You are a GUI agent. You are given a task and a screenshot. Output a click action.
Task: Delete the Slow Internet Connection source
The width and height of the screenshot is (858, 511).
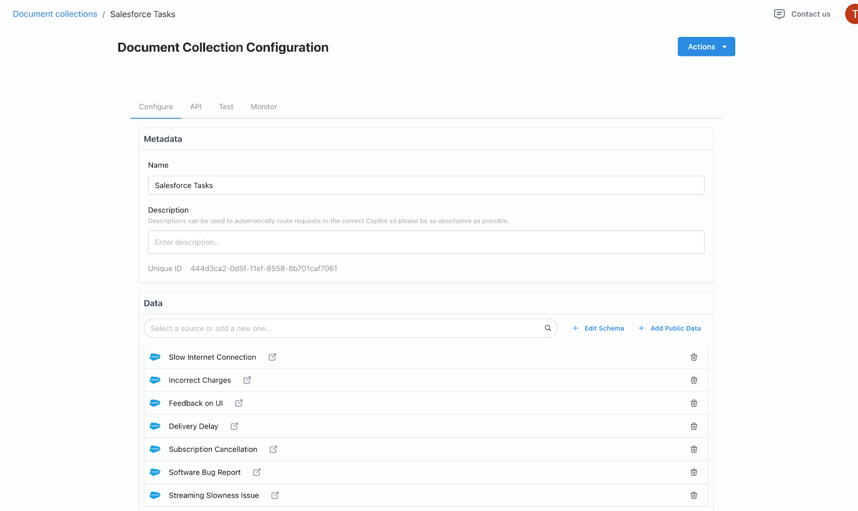693,357
